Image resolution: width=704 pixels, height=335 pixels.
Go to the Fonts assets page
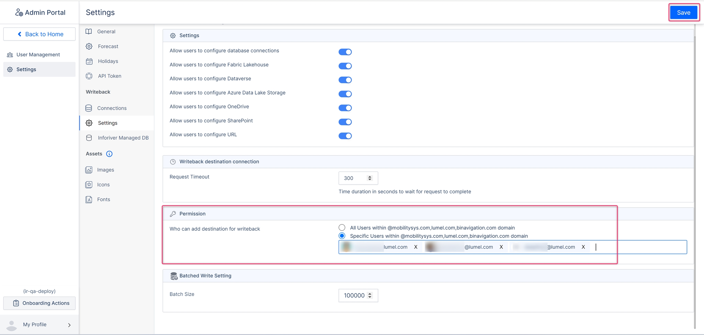[103, 199]
